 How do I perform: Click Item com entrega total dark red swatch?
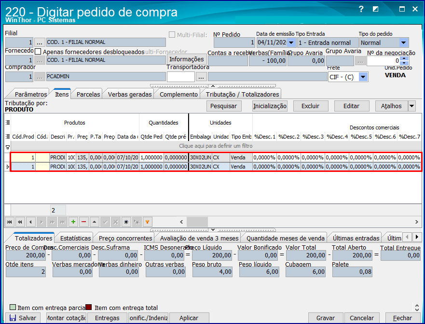[89, 307]
